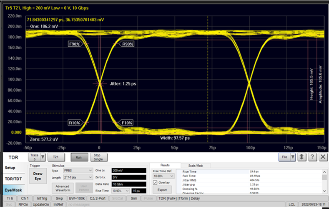This screenshot has width=329, height=209.
Task: Switch to the TDR/TDT tab
Action: pyautogui.click(x=14, y=179)
